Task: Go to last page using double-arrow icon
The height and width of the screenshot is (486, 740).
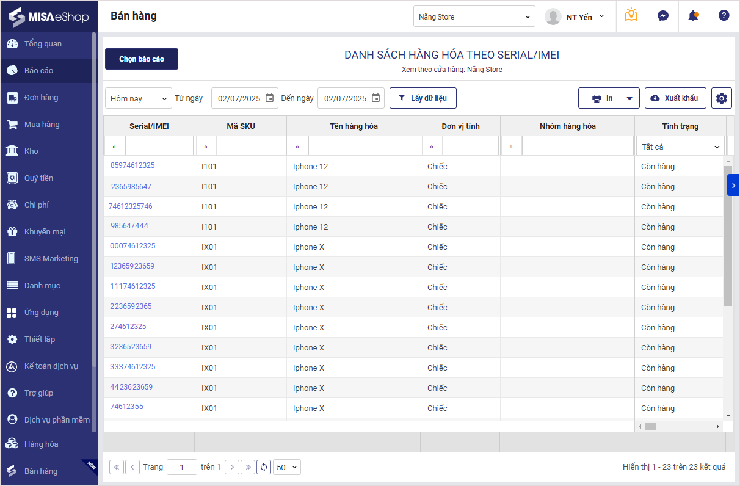Action: click(x=247, y=467)
